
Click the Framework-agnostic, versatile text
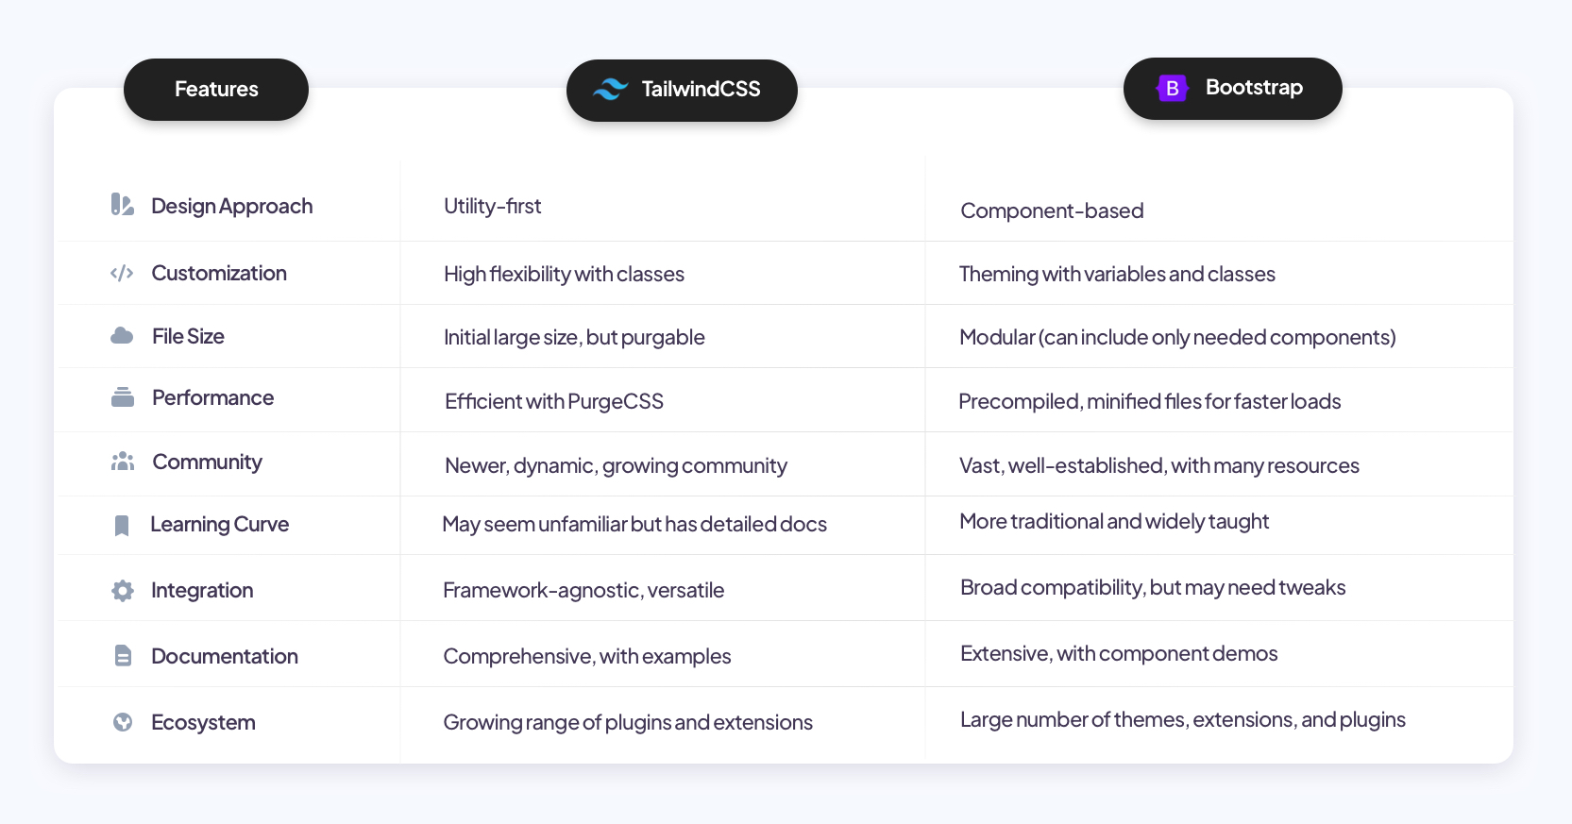click(x=583, y=591)
